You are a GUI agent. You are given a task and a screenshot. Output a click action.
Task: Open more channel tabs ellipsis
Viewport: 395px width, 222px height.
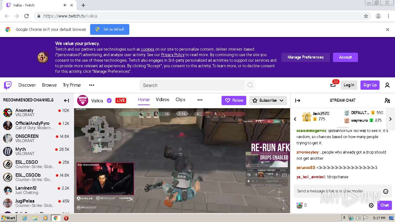[200, 100]
